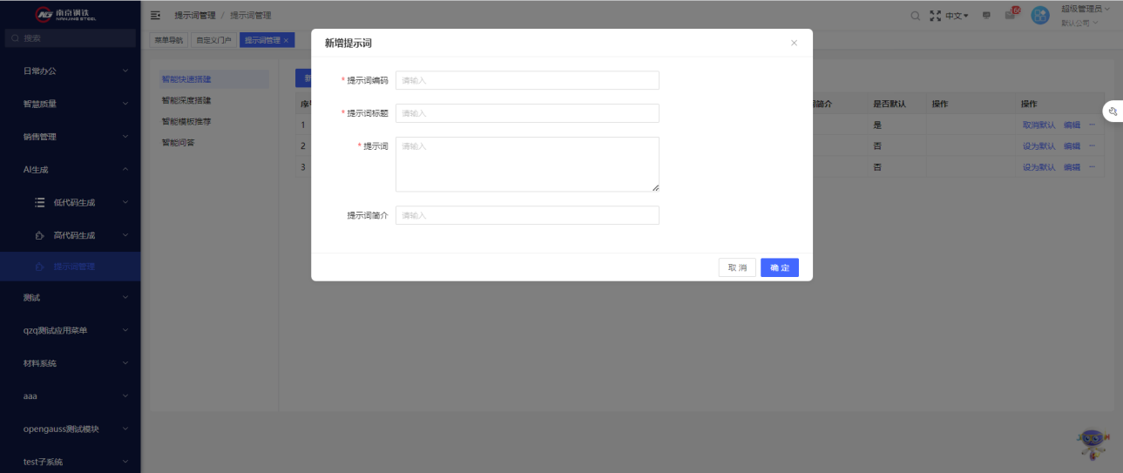Expand the 测试 sidebar menu
The height and width of the screenshot is (473, 1123).
coord(70,298)
